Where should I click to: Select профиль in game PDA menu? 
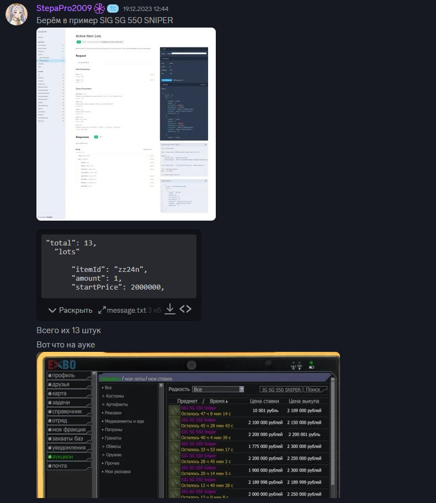[x=69, y=376]
